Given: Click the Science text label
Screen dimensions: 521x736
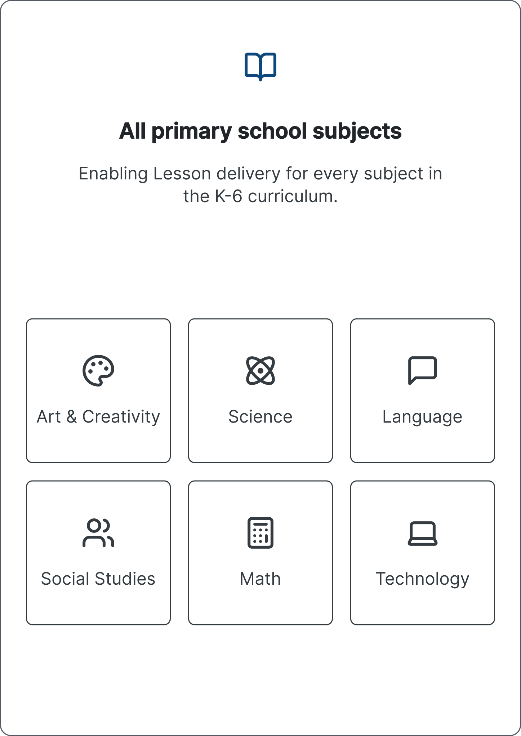Looking at the screenshot, I should pos(260,417).
